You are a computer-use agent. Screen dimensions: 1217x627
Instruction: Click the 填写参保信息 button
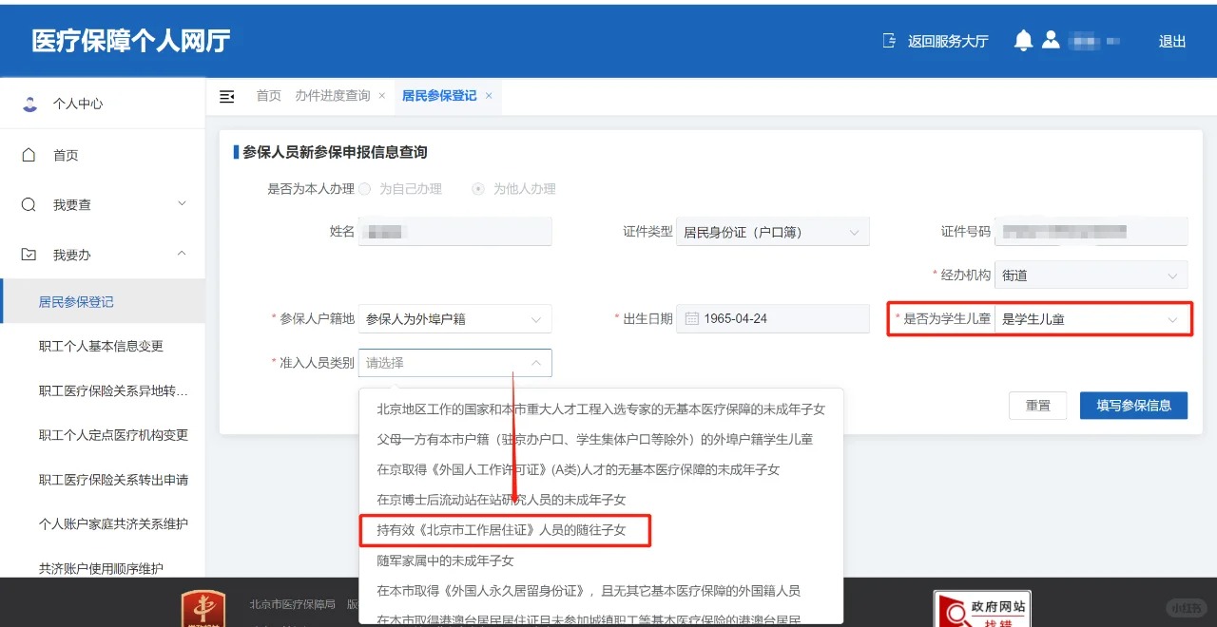tap(1134, 406)
